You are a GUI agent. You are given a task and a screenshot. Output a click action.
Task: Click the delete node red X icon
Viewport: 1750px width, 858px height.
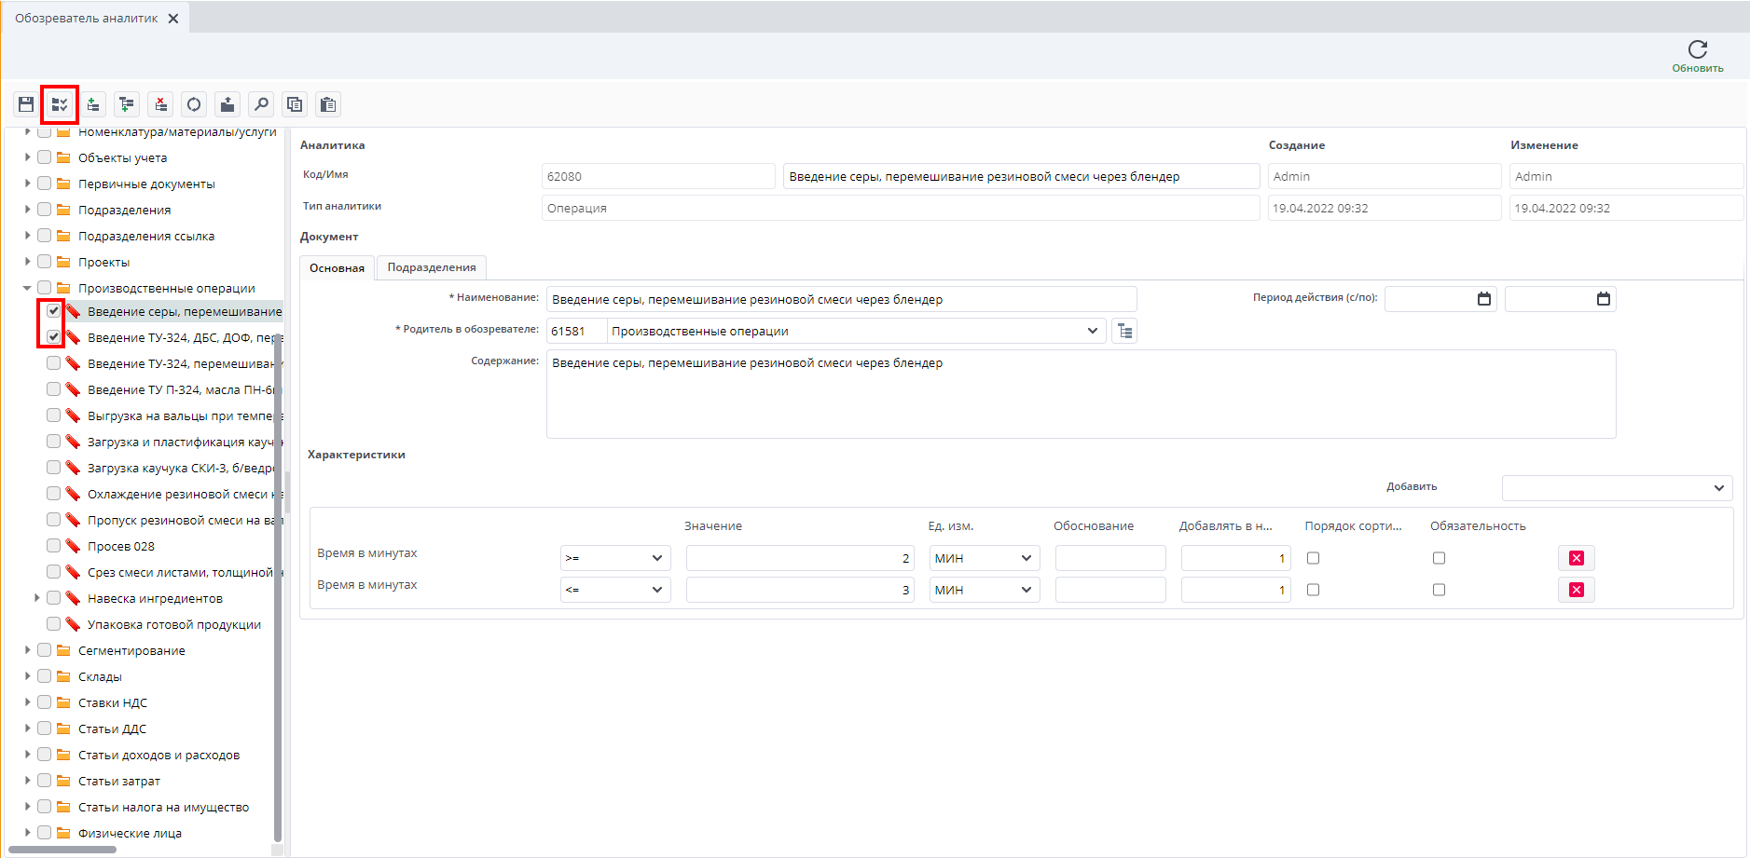tap(160, 104)
